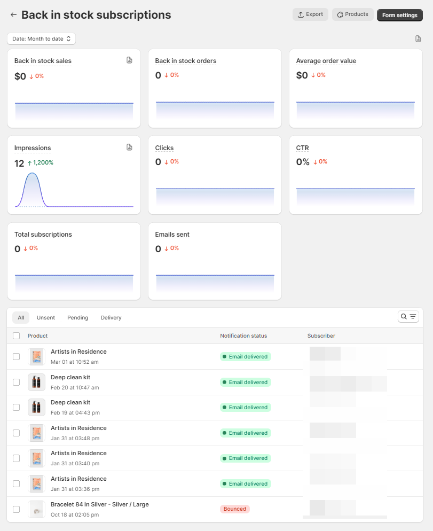
Task: Click Email delivered badge on Mar 01 row
Action: (x=246, y=357)
